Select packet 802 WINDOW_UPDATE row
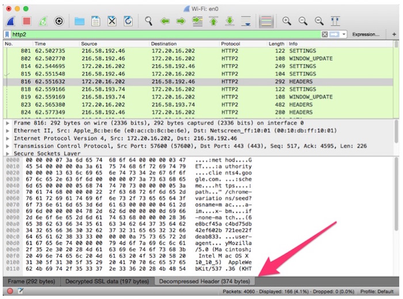This screenshot has height=299, width=403. pos(198,59)
